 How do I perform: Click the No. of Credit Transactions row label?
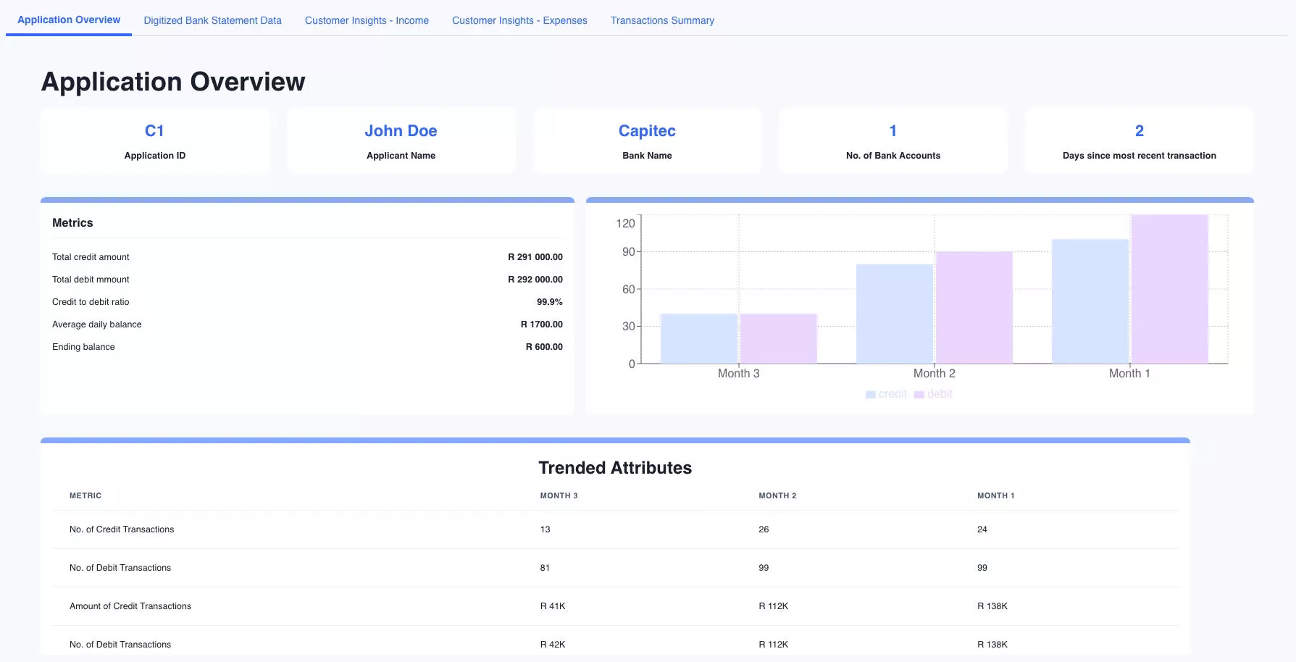122,529
